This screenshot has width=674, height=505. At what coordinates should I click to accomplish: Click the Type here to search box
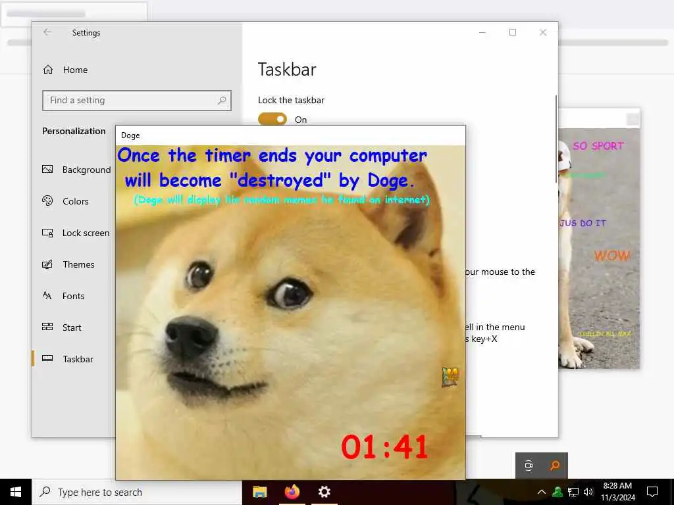point(137,492)
